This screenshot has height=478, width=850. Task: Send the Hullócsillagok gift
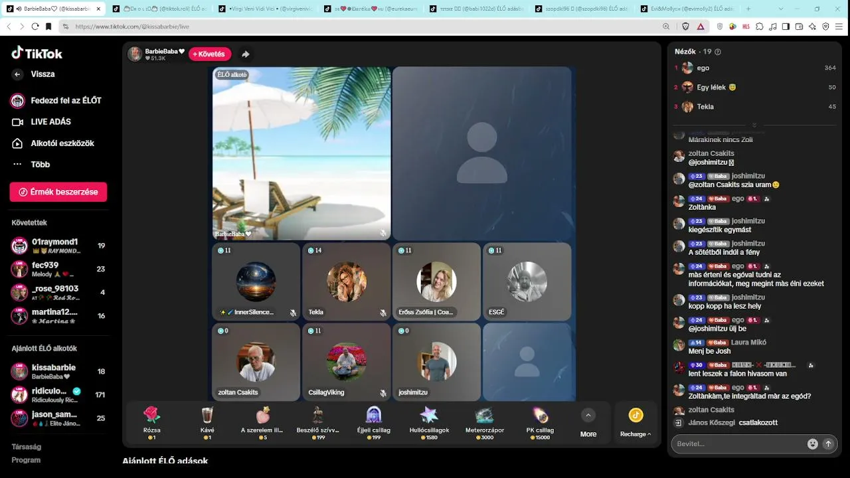(x=428, y=423)
